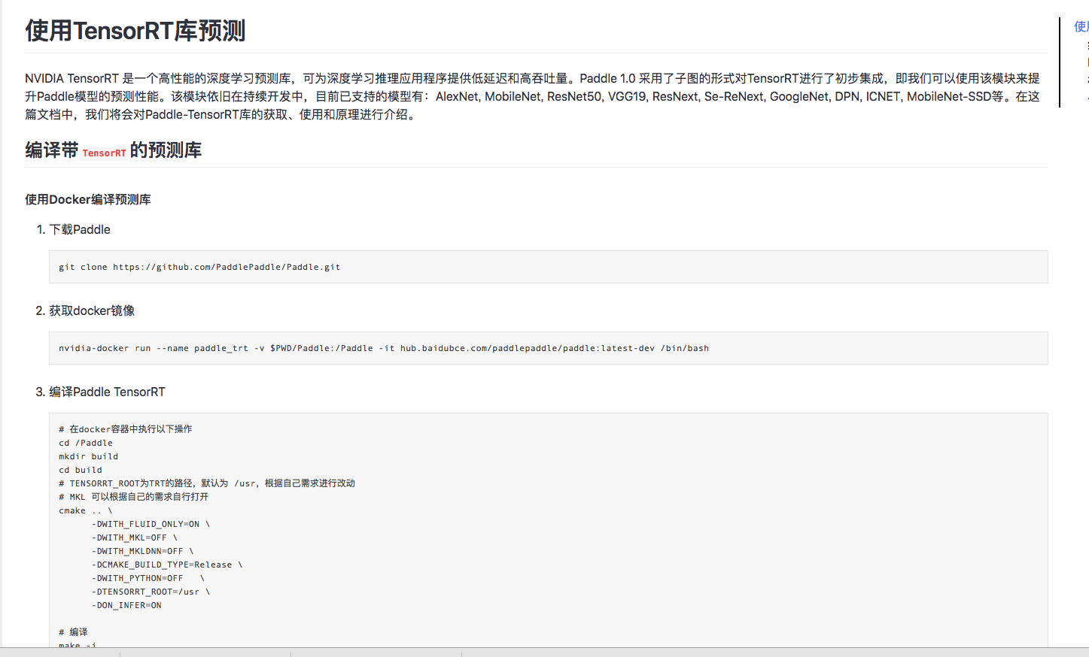This screenshot has width=1089, height=657.
Task: Click the option -DWITH_PYTHON=OFF
Action: click(x=138, y=578)
